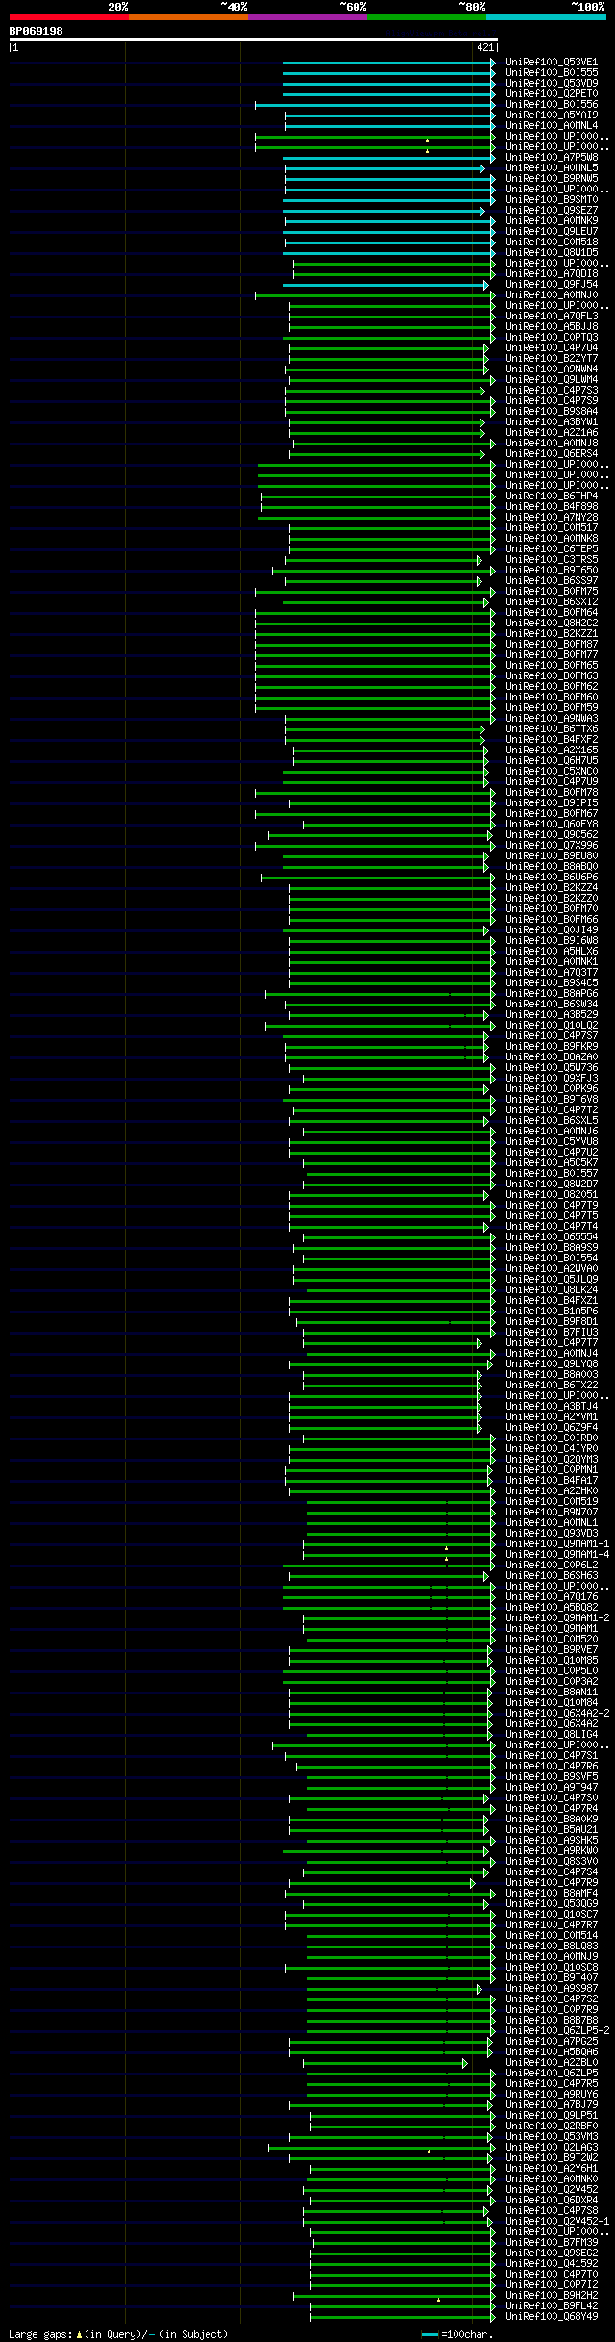Select the UniRef100_Q9LWM4 label
Viewport: 615px width, 2342px height.
pos(552,380)
